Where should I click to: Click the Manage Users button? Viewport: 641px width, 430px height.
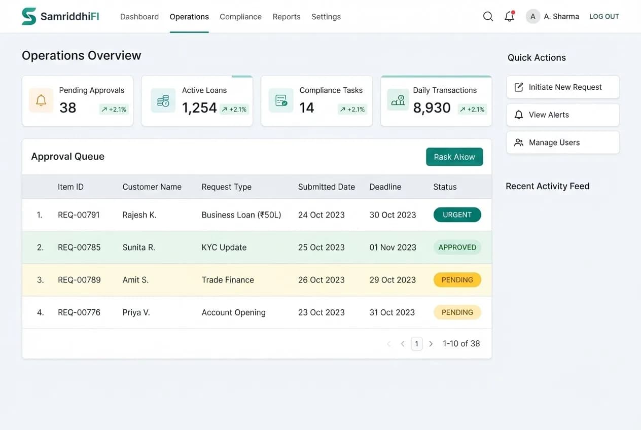click(x=563, y=142)
